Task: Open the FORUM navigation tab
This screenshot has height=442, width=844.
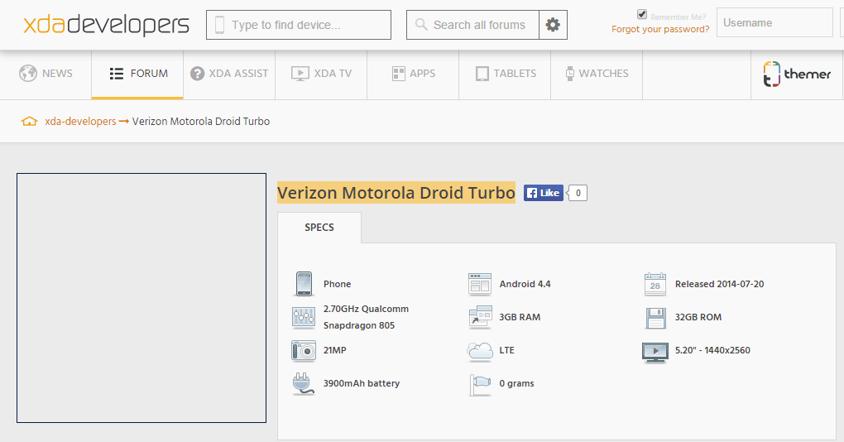Action: tap(138, 74)
